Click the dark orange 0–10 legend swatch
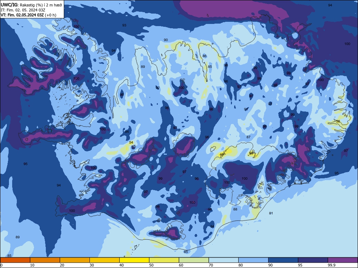Screen dimensions: 358x268 point(15,260)
